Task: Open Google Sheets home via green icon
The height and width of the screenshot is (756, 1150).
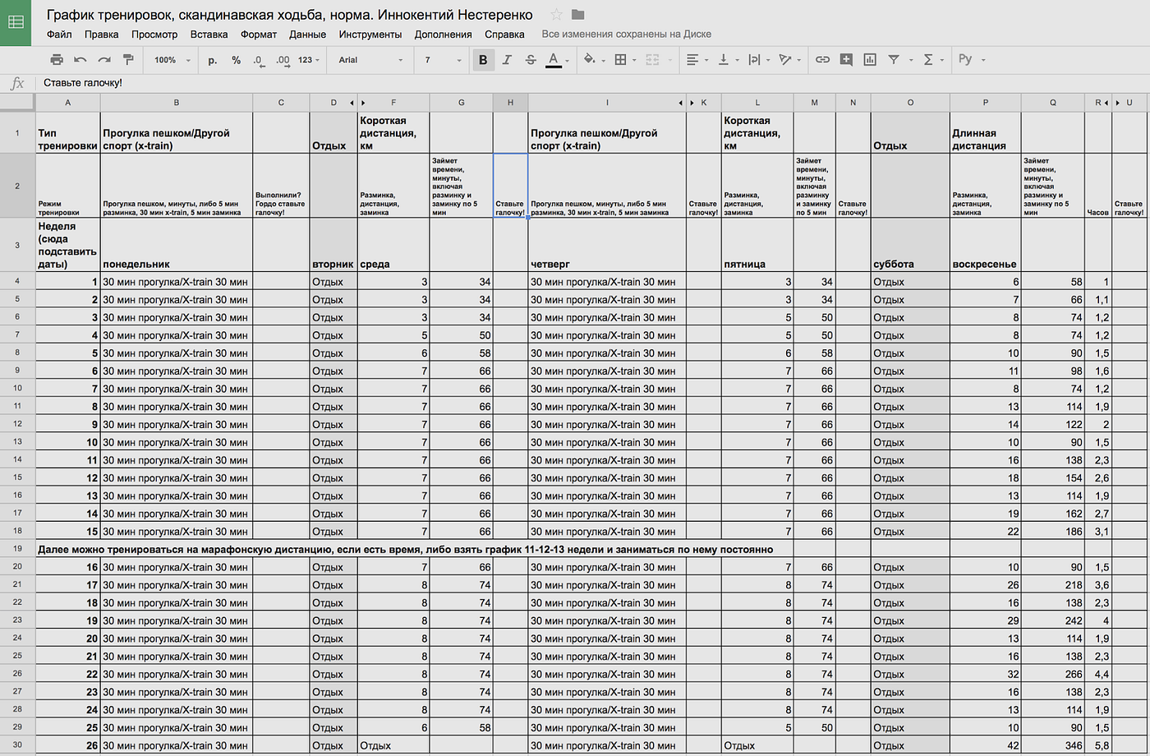Action: (15, 22)
